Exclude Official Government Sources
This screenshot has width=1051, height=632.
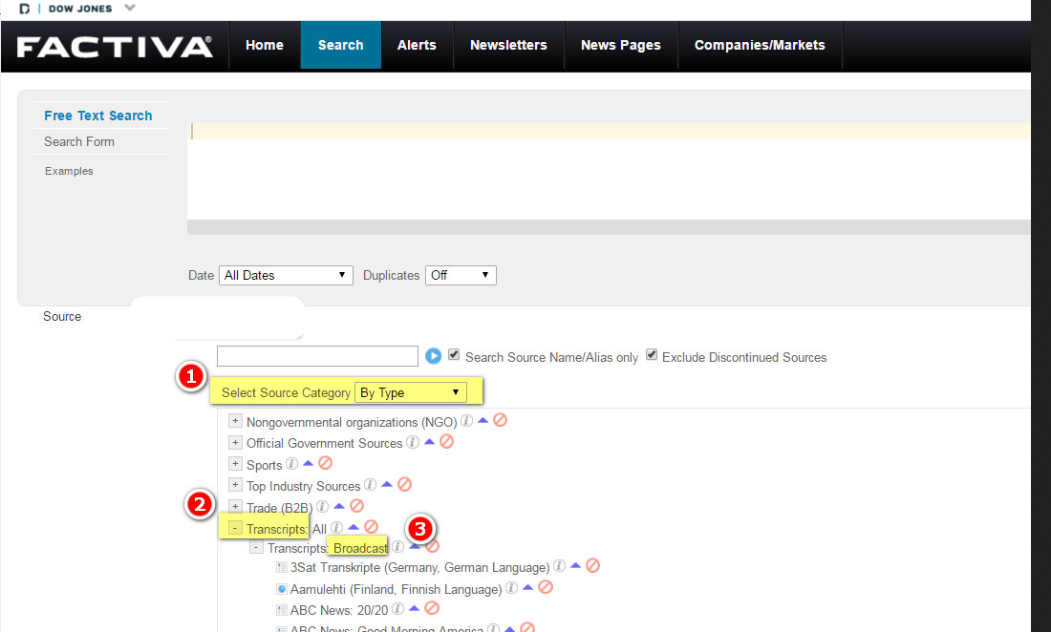pos(446,441)
